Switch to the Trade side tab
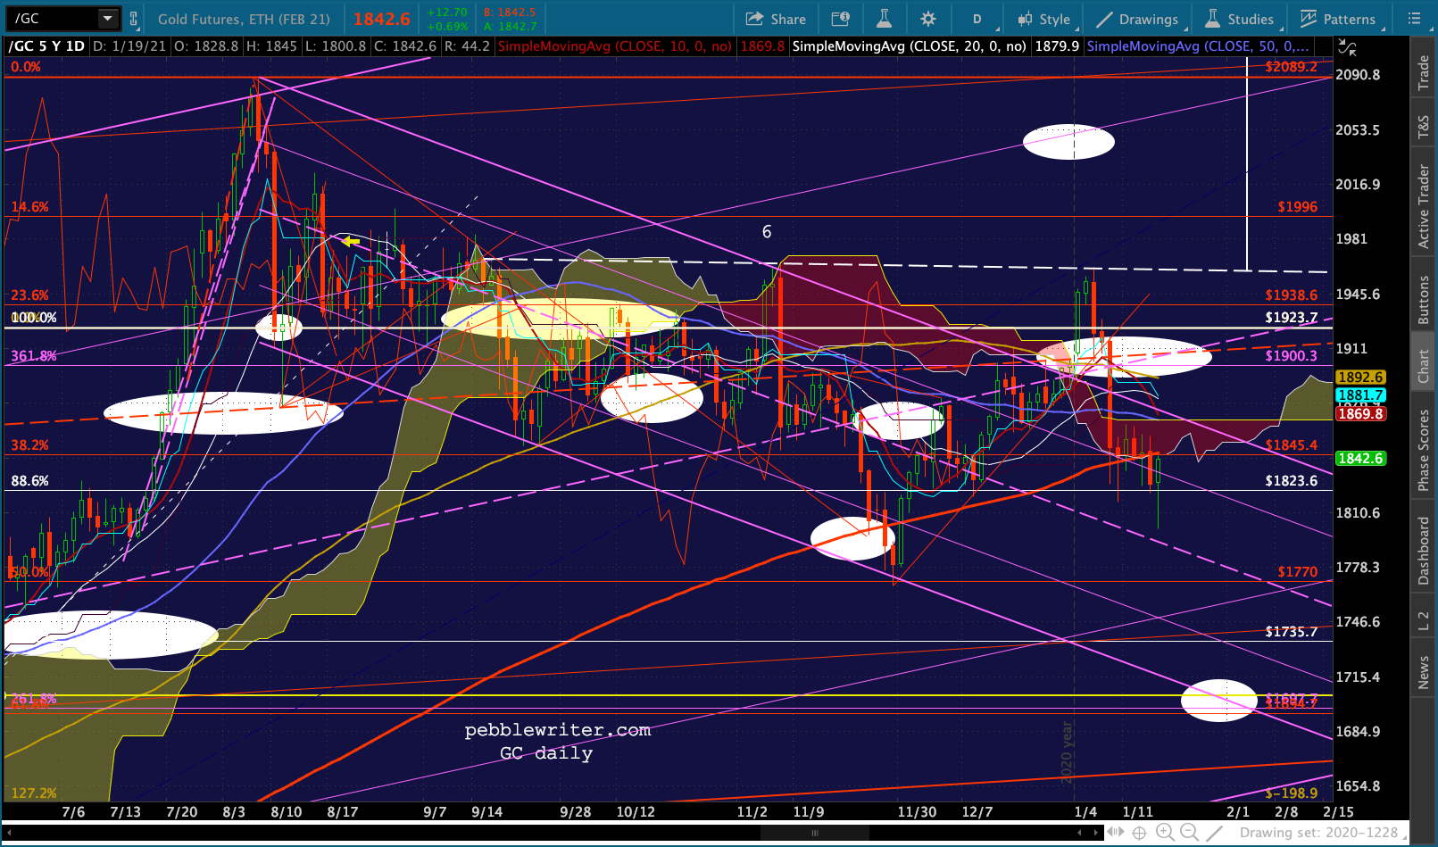Viewport: 1438px width, 847px height. 1424,72
